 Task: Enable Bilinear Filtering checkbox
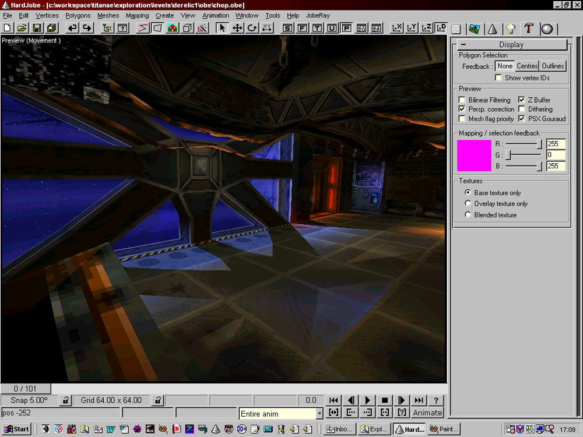(x=462, y=100)
